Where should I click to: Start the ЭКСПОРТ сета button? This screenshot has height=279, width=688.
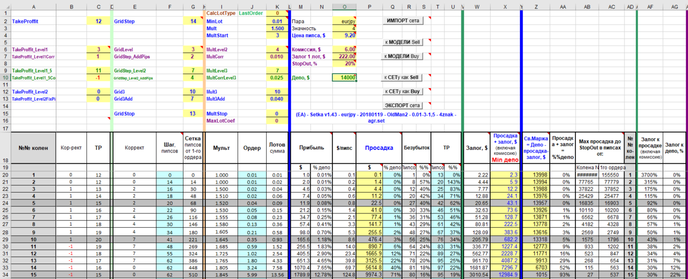pyautogui.click(x=403, y=106)
